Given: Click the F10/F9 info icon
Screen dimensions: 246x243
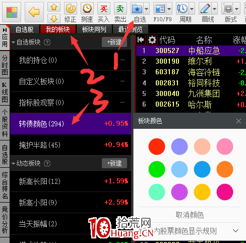Looking at the screenshot, I should click(160, 9).
